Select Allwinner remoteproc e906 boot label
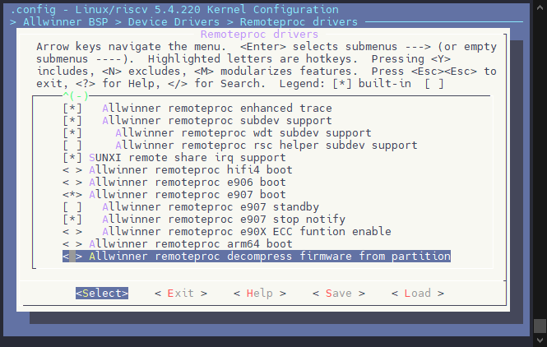The width and height of the screenshot is (547, 347). coord(188,183)
